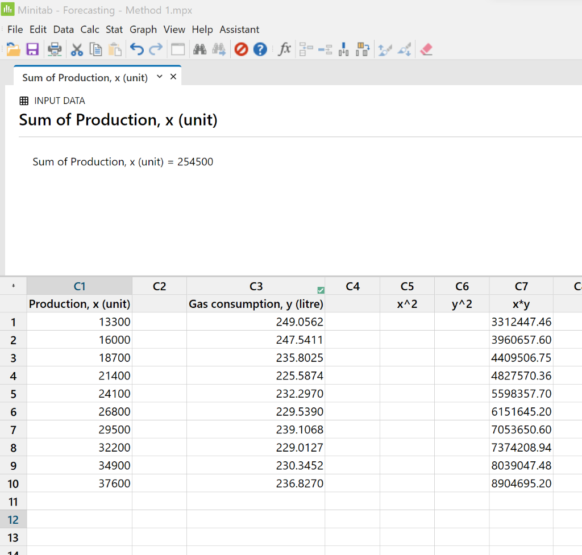582x555 pixels.
Task: Click the Cancel (stop) icon
Action: (241, 49)
